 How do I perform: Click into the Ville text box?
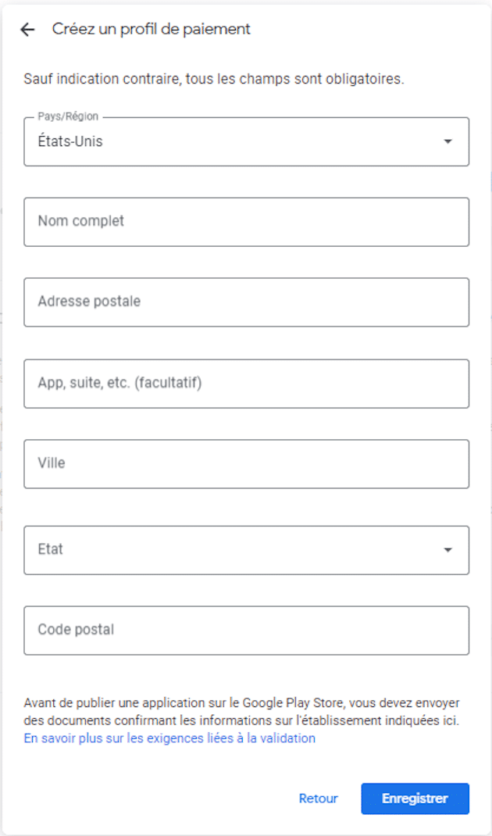click(x=246, y=464)
